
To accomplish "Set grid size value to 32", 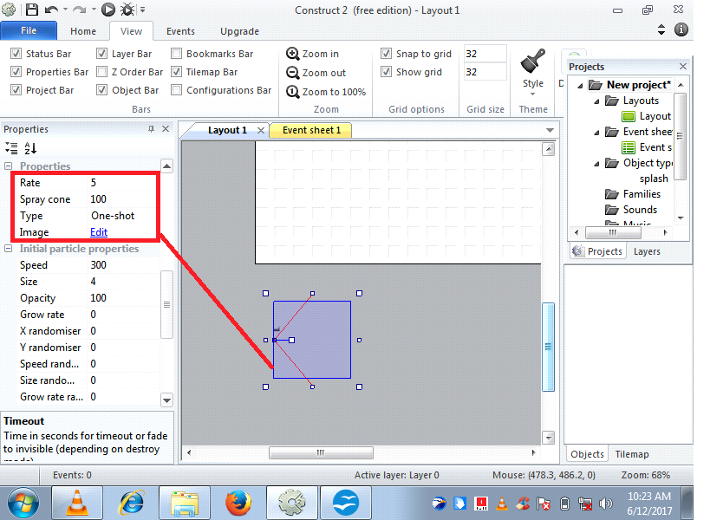I will [x=484, y=53].
